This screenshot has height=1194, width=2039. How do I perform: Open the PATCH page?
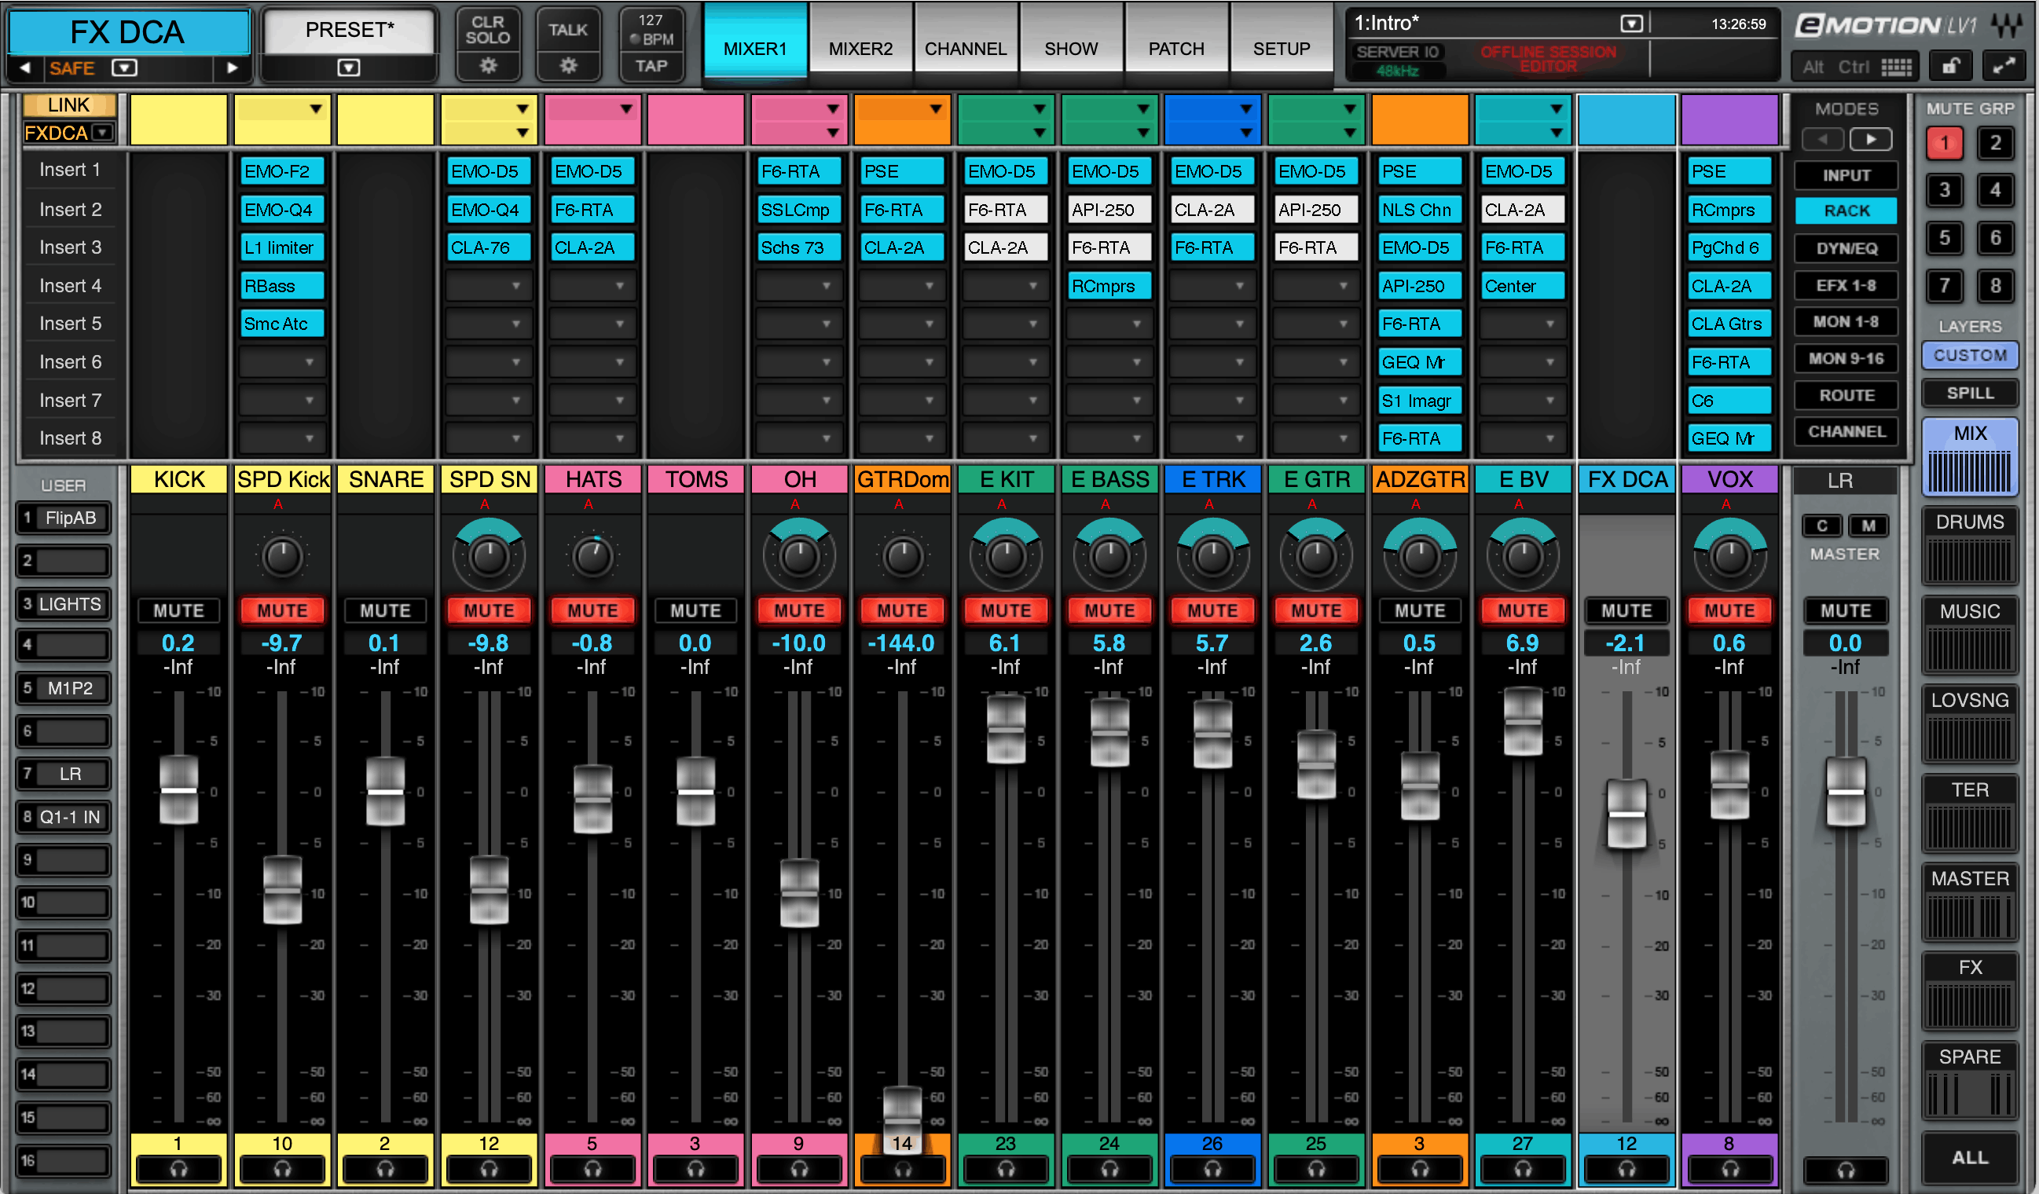(x=1176, y=49)
